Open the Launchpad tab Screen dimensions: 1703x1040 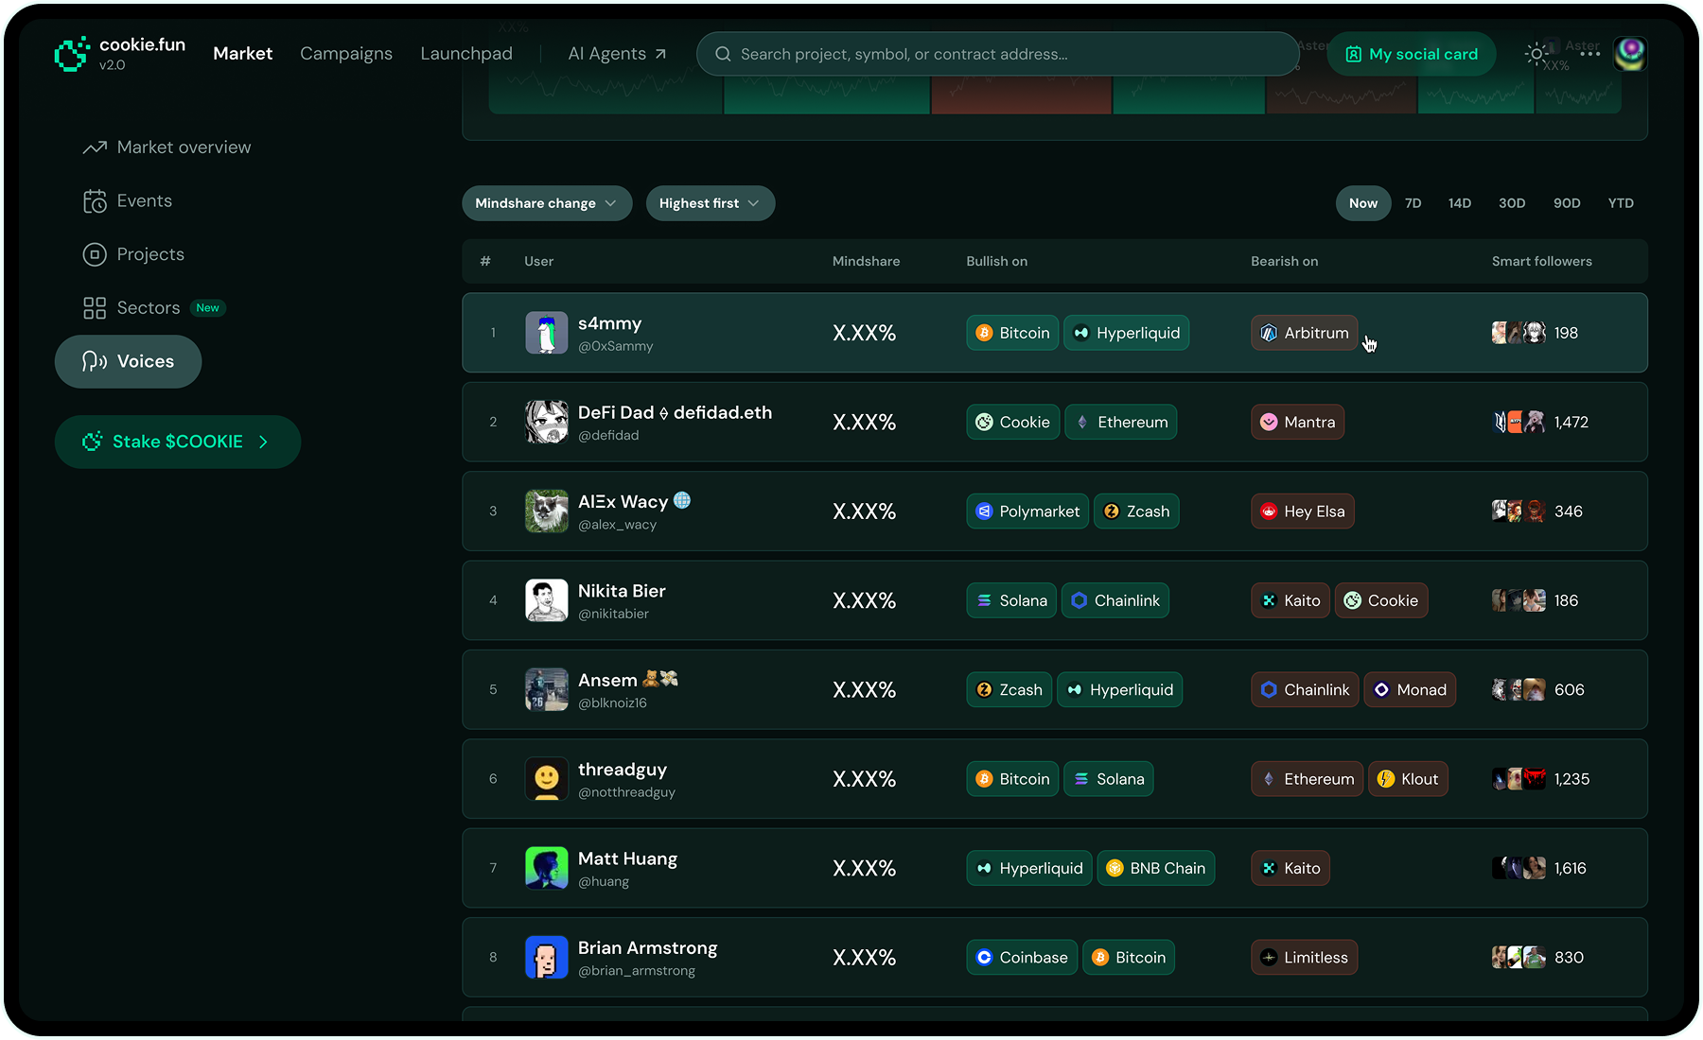pyautogui.click(x=466, y=54)
